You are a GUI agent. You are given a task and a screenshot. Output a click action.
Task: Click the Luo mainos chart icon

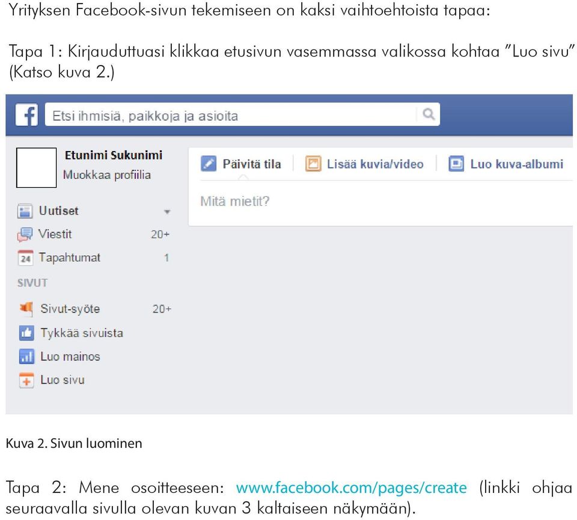tap(26, 356)
